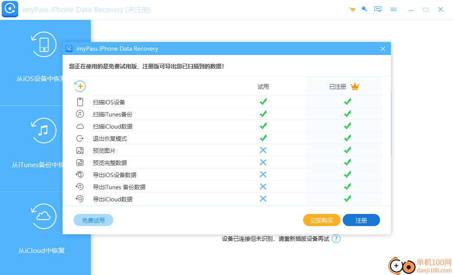453x275 pixels.
Task: Click the 导出iCloud数据 icon
Action: (80, 199)
